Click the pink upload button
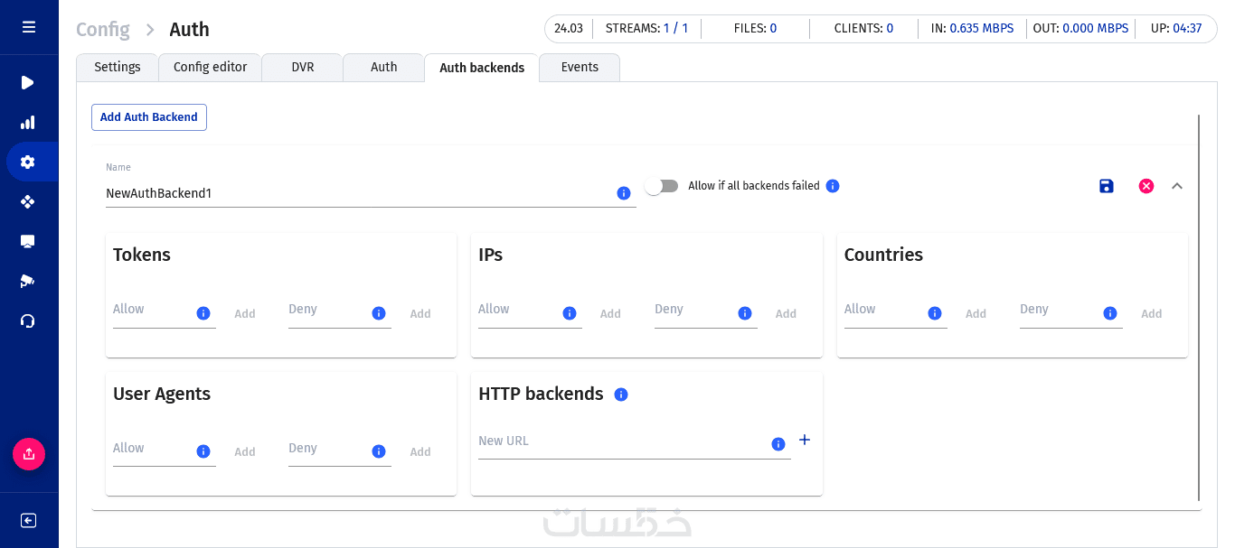The width and height of the screenshot is (1235, 548). point(29,453)
